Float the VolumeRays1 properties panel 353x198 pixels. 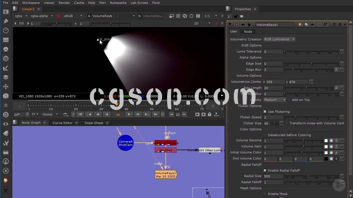tap(340, 24)
